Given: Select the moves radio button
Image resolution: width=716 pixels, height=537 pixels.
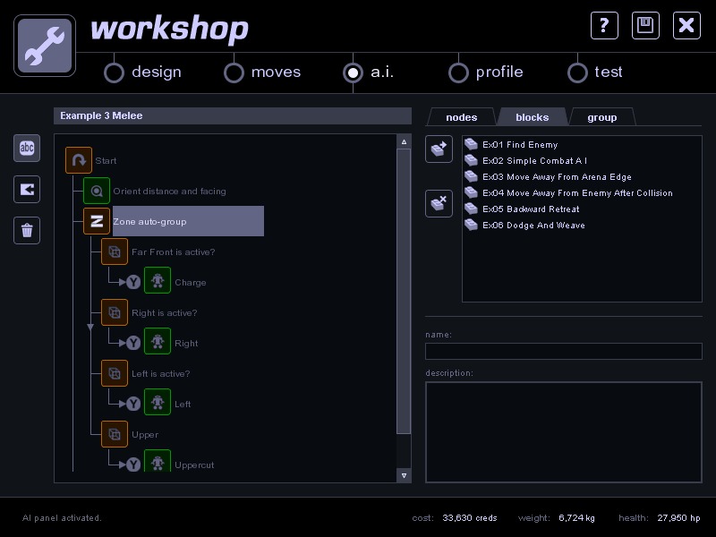Looking at the screenshot, I should (234, 72).
